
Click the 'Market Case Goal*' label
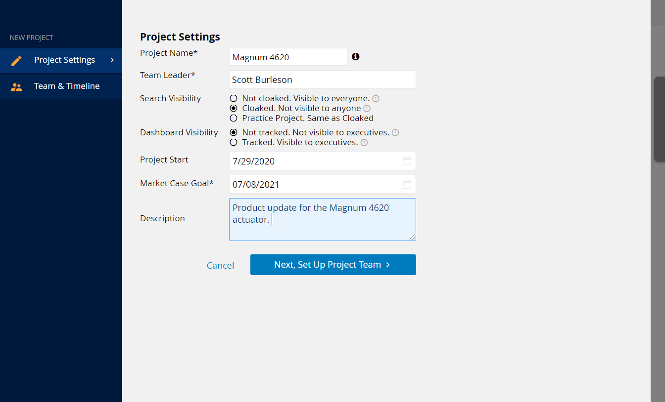[177, 183]
